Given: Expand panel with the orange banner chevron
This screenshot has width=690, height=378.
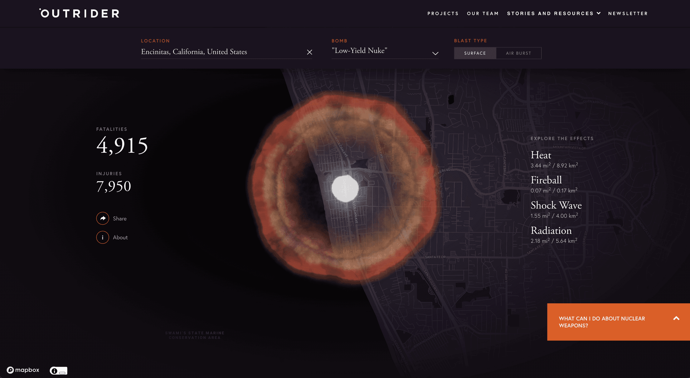Looking at the screenshot, I should point(676,318).
